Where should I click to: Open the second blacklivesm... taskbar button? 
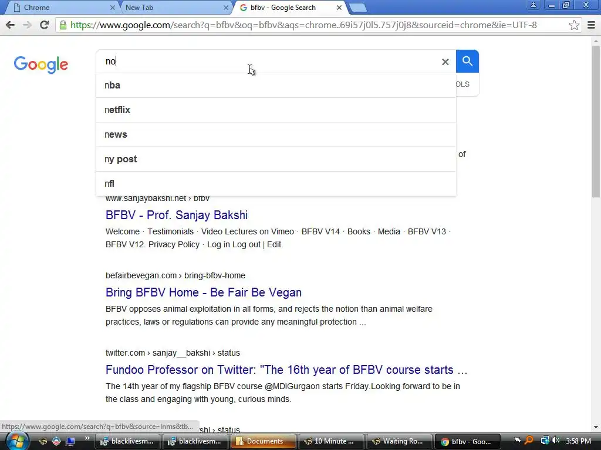(194, 441)
